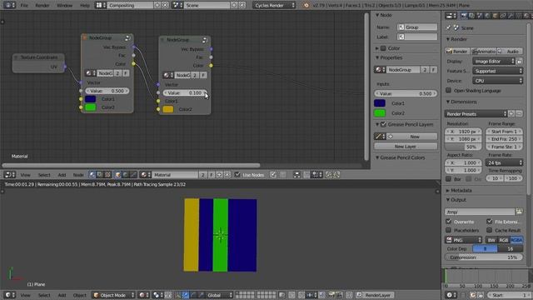The height and width of the screenshot is (300, 533).
Task: Select the shader nodes tree type icon
Action: [x=92, y=175]
